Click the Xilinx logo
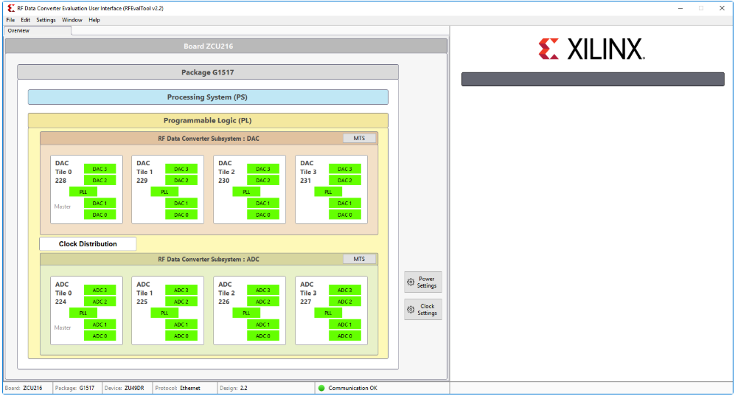The height and width of the screenshot is (396, 735). (x=592, y=49)
